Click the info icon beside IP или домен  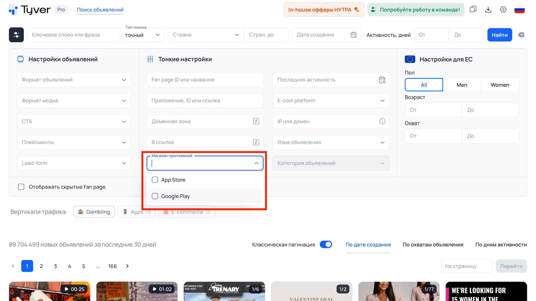pos(382,121)
